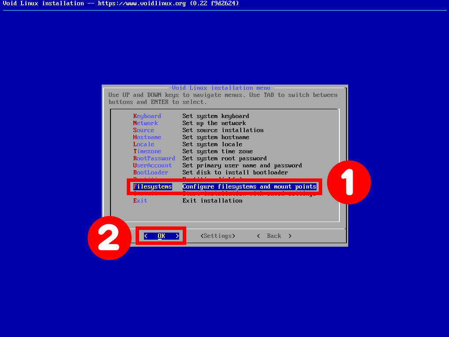
Task: Click the Back button
Action: 274,236
